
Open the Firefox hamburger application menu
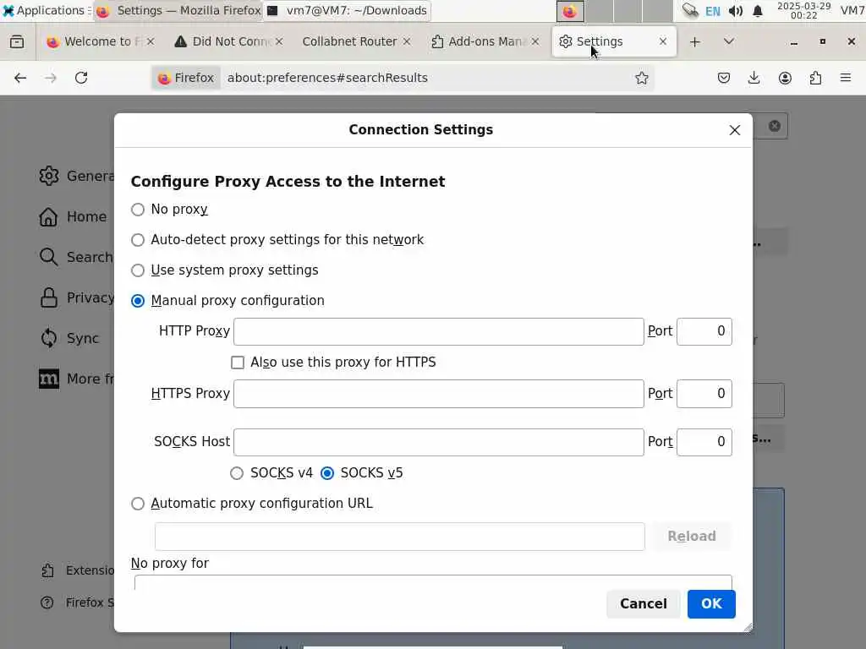click(x=846, y=78)
